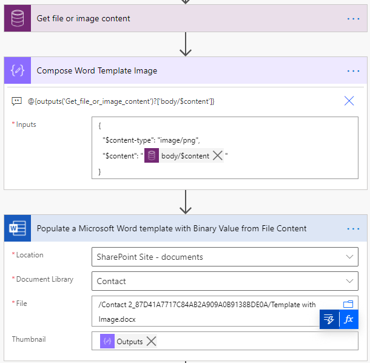Dismiss the expression note with the blue X
This screenshot has height=363, width=370.
click(x=349, y=101)
